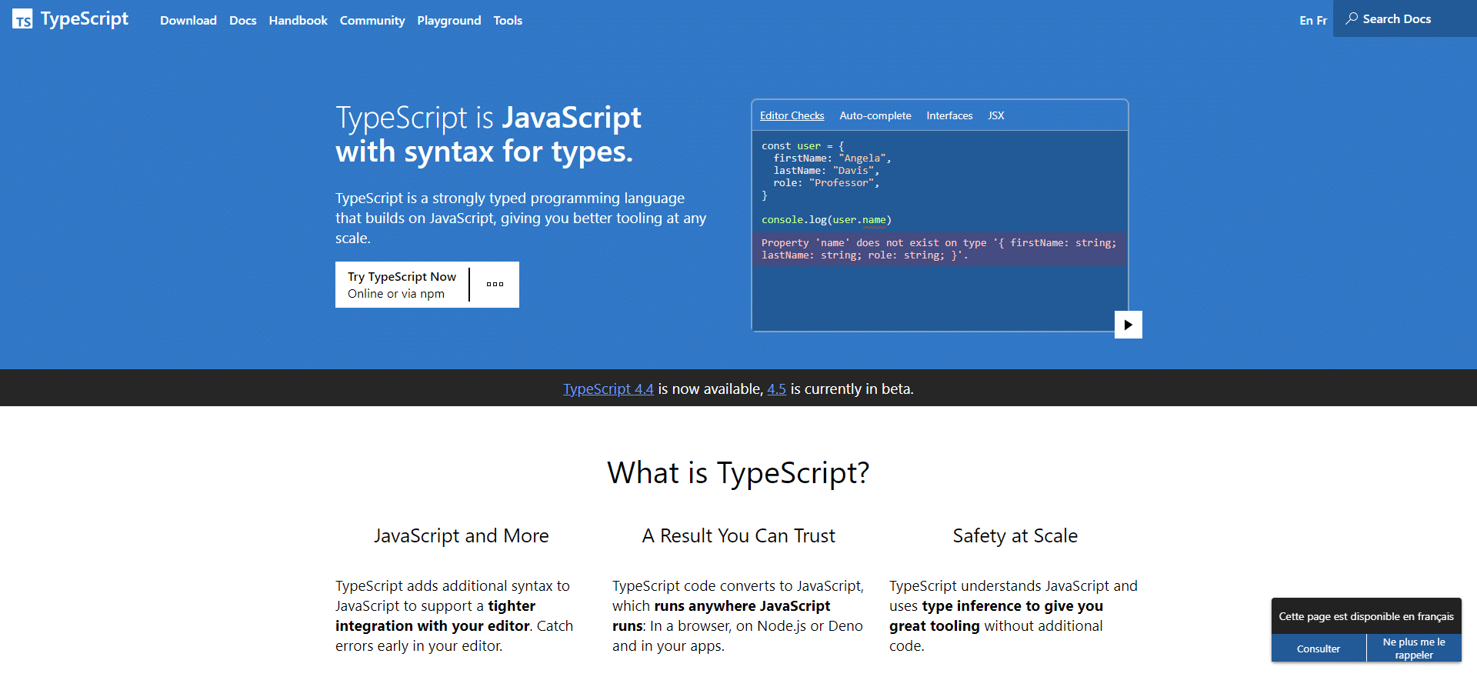1477x677 pixels.
Task: Select the Editor Checks tab
Action: point(792,115)
